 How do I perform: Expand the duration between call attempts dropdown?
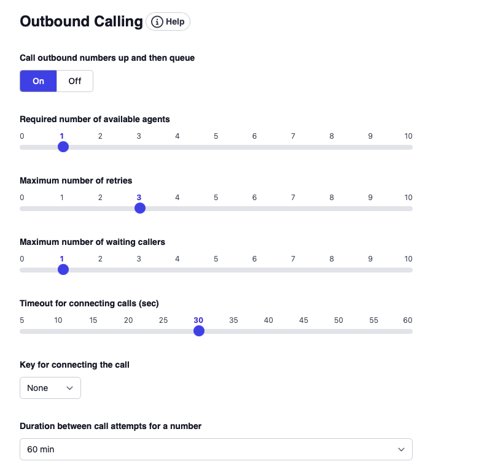click(x=216, y=449)
